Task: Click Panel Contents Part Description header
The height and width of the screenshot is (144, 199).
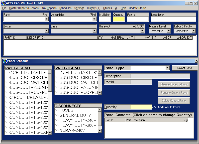Action: point(152,120)
